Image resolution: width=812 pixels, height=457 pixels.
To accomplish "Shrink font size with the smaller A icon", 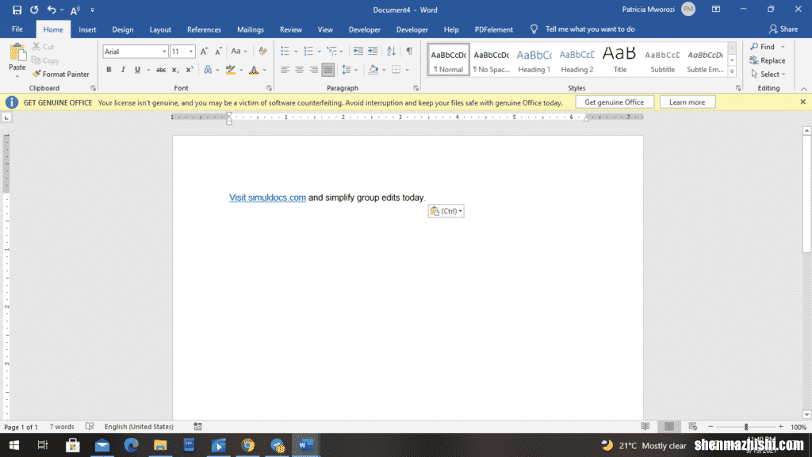I will pos(218,52).
